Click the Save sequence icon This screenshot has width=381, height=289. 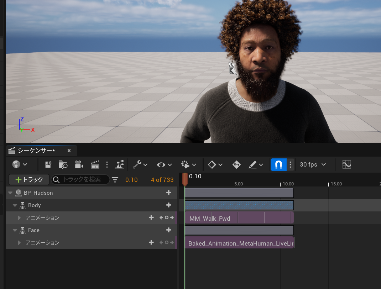48,164
